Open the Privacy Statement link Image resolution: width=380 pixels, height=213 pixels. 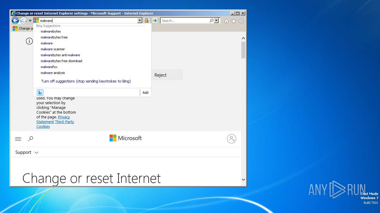pos(53,119)
